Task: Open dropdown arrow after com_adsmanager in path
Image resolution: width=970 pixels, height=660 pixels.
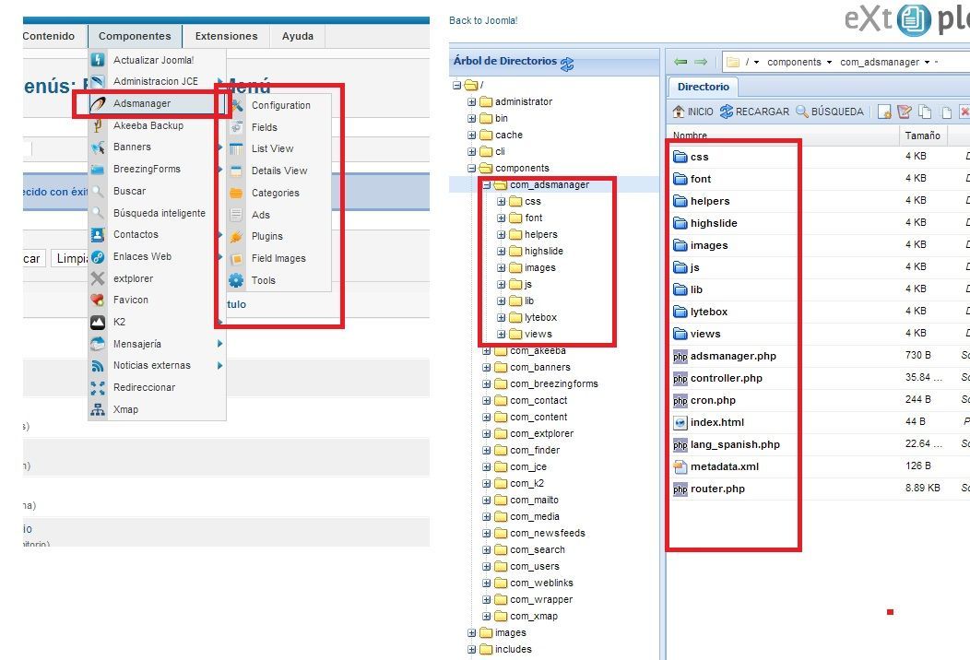Action: [x=927, y=63]
